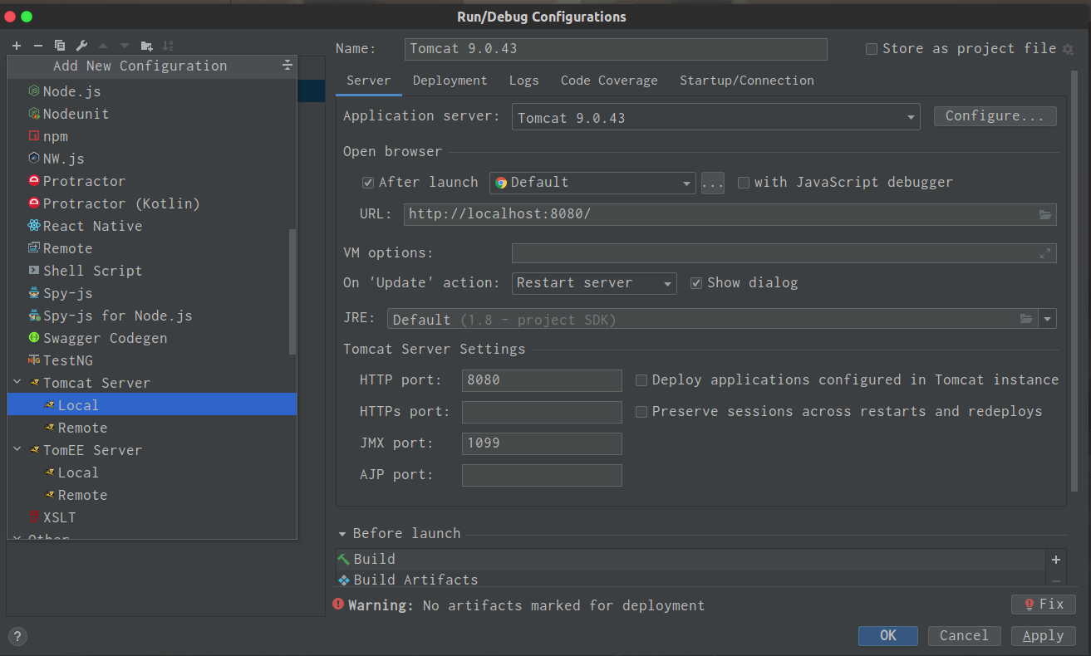The height and width of the screenshot is (656, 1091).
Task: Choose the Spy-js configuration type
Action: pyautogui.click(x=152, y=293)
